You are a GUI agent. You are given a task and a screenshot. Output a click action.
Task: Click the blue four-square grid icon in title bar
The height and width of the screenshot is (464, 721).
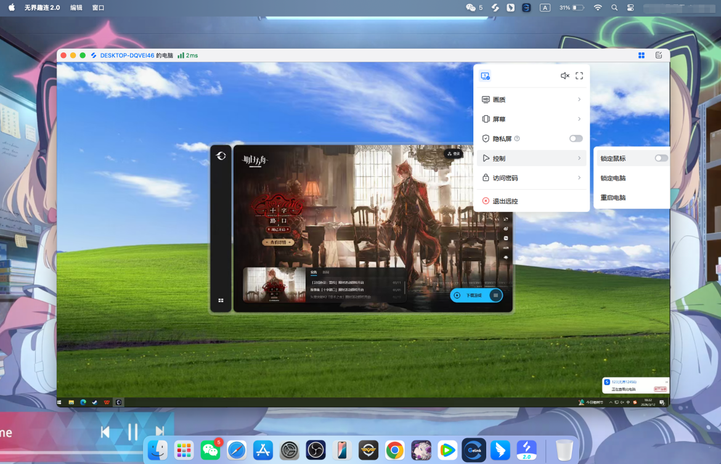tap(642, 55)
